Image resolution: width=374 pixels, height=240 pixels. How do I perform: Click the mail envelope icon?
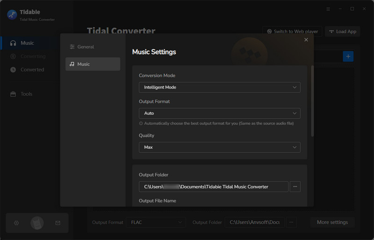coord(58,223)
